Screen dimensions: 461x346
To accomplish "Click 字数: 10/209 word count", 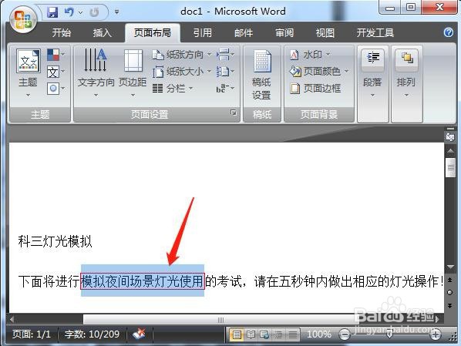I will coord(92,334).
